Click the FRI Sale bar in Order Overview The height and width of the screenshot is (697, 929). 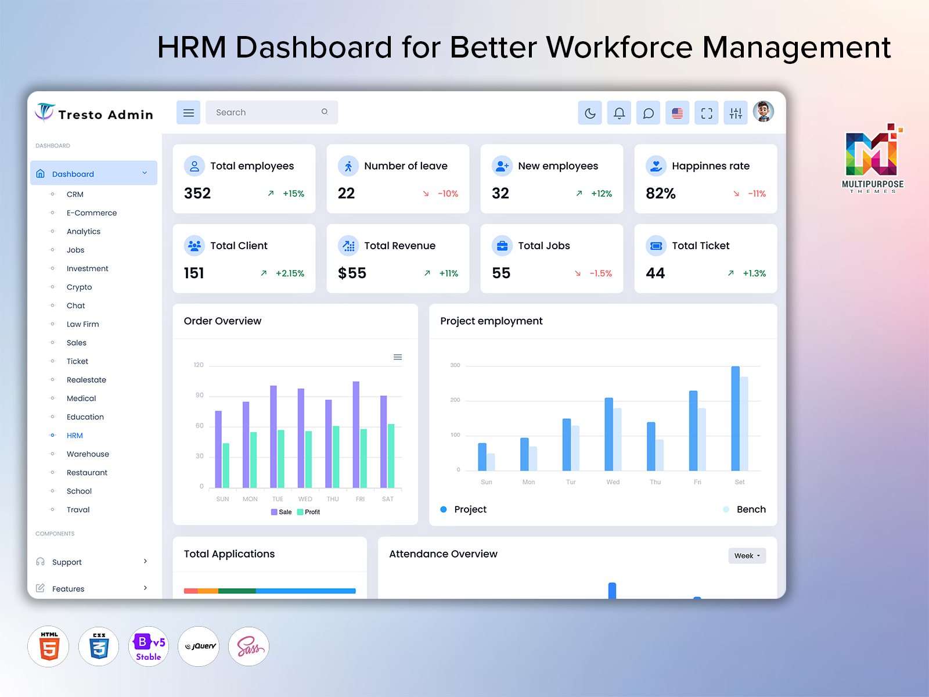[356, 434]
